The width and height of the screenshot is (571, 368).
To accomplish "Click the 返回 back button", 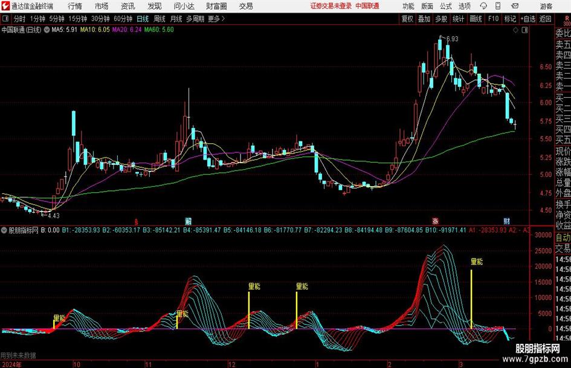I will (545, 19).
